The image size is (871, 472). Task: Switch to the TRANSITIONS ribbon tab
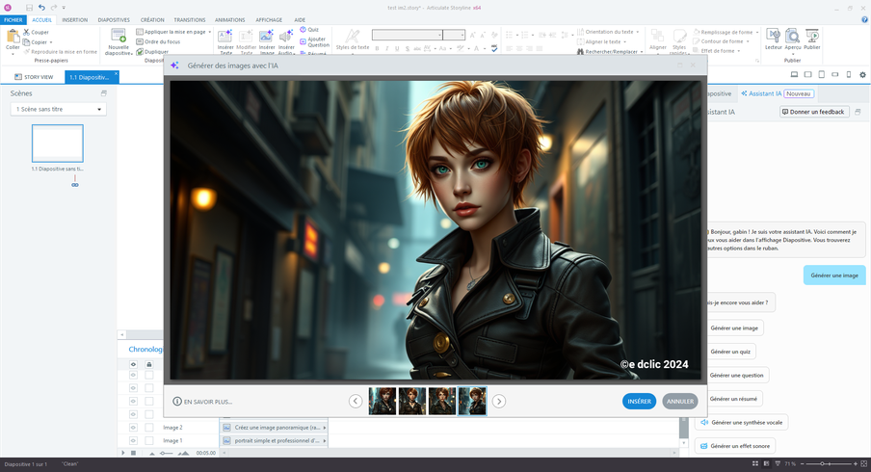tap(190, 20)
